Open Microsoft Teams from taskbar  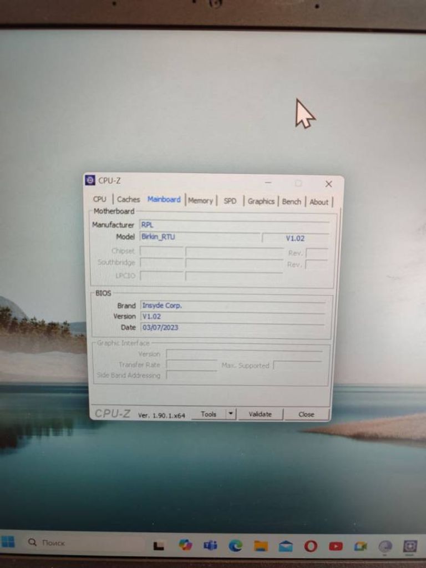(210, 545)
